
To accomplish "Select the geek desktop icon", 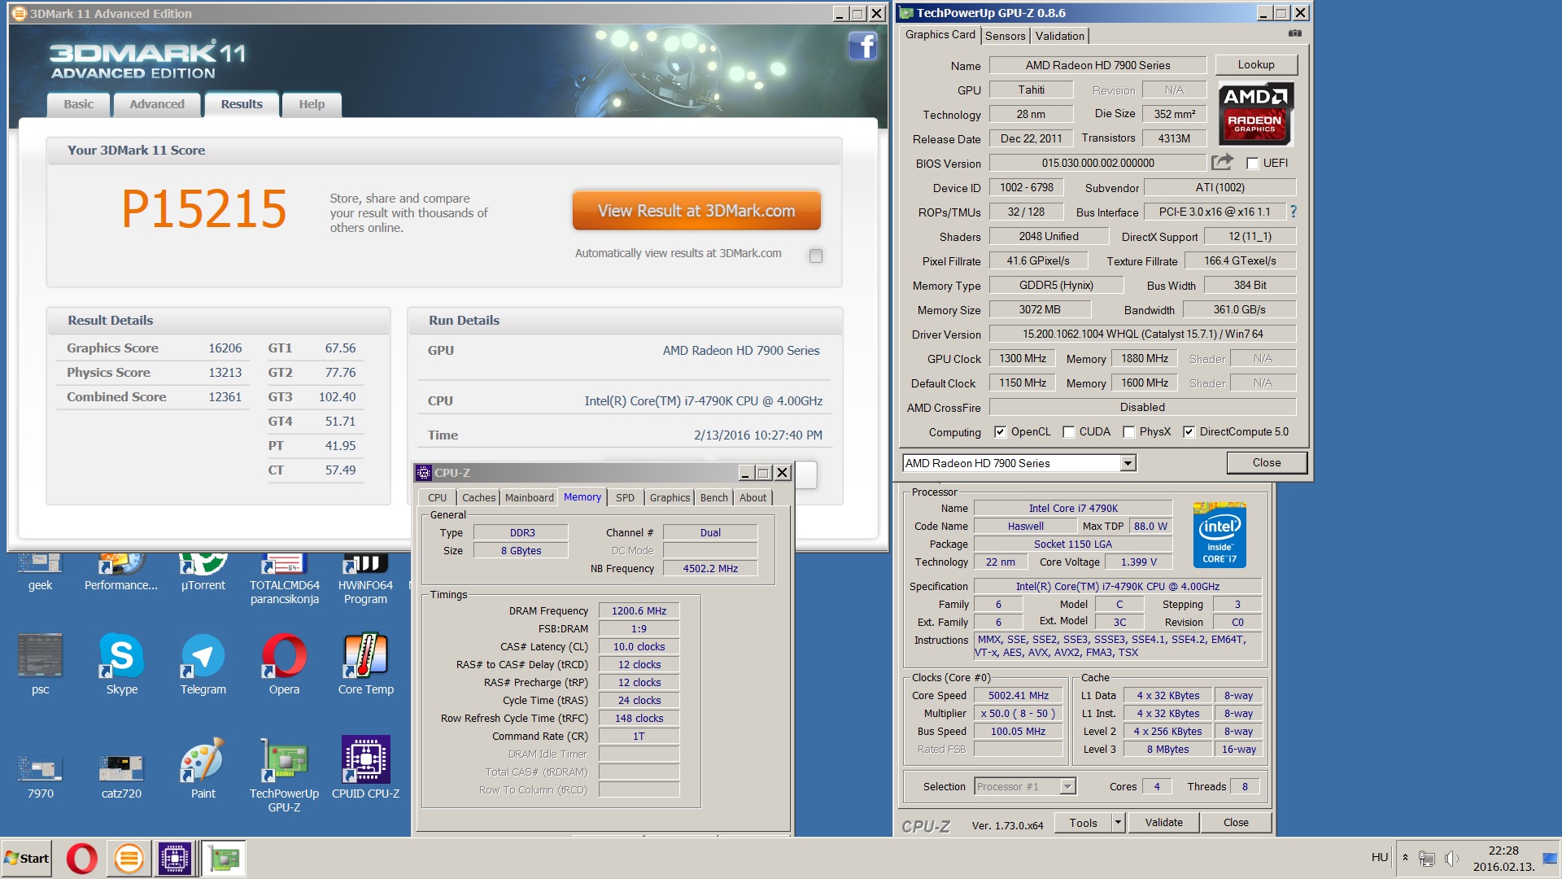I will coord(41,573).
